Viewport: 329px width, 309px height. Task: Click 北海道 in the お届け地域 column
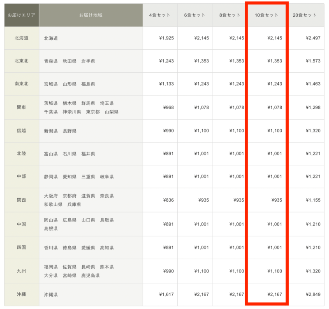pyautogui.click(x=51, y=38)
